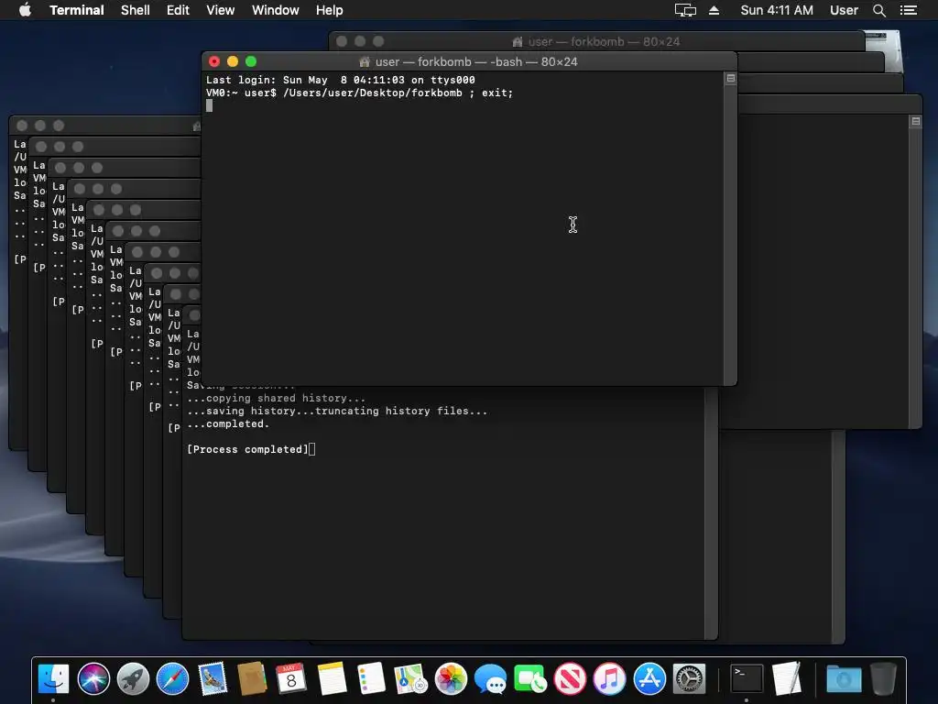This screenshot has height=704, width=938.
Task: Click scrollbar of lower Process completed window
Action: click(x=711, y=512)
